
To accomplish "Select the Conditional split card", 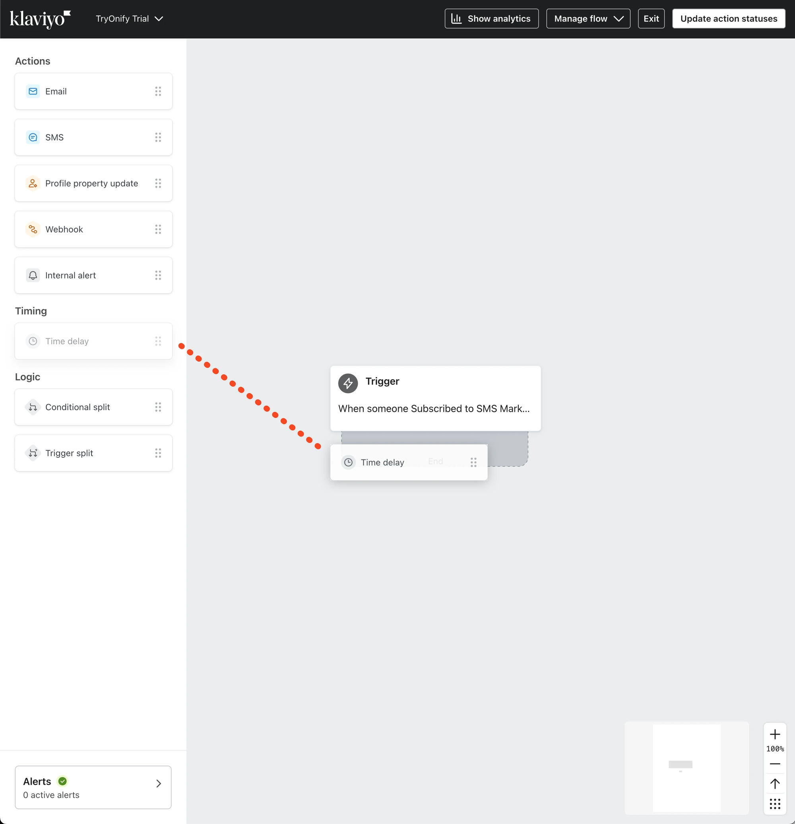I will 93,407.
